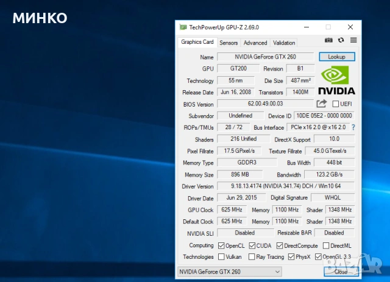
Task: Click the BIOS export share icon
Action: point(322,104)
